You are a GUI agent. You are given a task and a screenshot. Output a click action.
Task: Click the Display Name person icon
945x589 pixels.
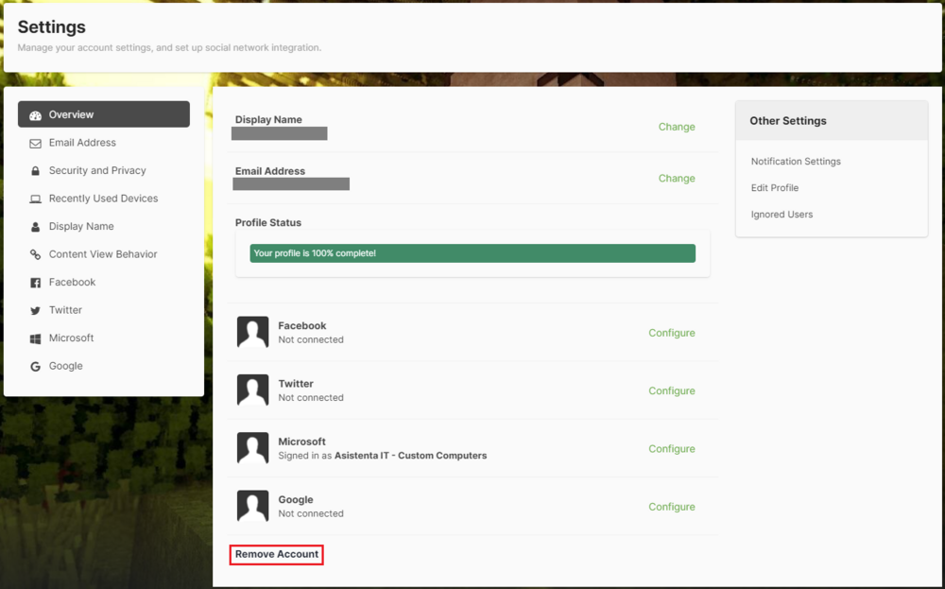[35, 227]
